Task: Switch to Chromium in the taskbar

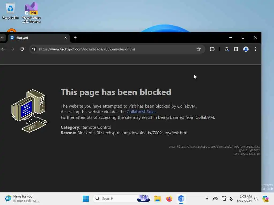Action: [181, 199]
